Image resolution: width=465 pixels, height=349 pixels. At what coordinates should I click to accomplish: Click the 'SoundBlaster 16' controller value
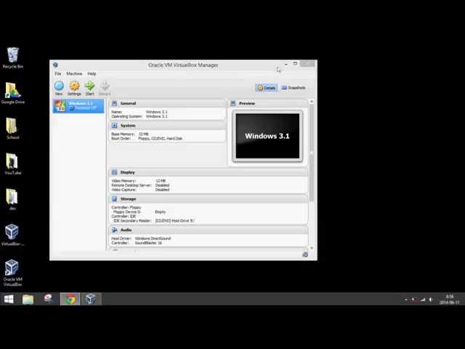pos(148,243)
